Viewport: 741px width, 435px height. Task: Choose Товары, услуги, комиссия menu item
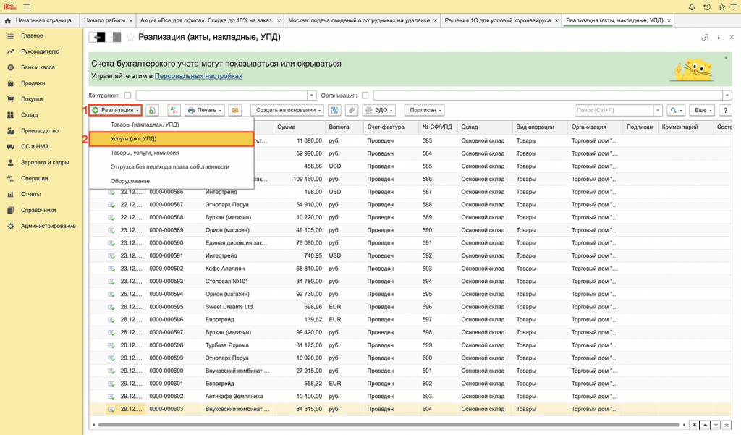click(172, 153)
